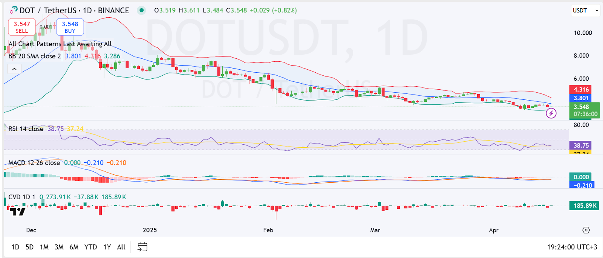Click the green market status dot
This screenshot has height=258, width=603.
click(x=142, y=10)
